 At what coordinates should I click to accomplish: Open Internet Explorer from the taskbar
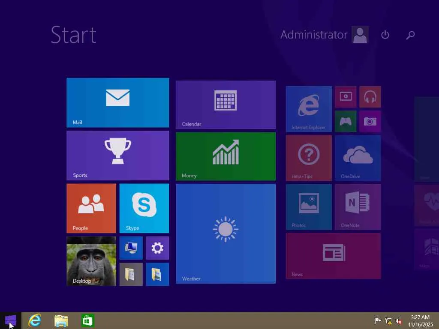click(x=35, y=320)
